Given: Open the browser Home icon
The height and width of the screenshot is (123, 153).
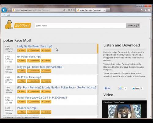Looking at the screenshot, I should tap(142, 10).
